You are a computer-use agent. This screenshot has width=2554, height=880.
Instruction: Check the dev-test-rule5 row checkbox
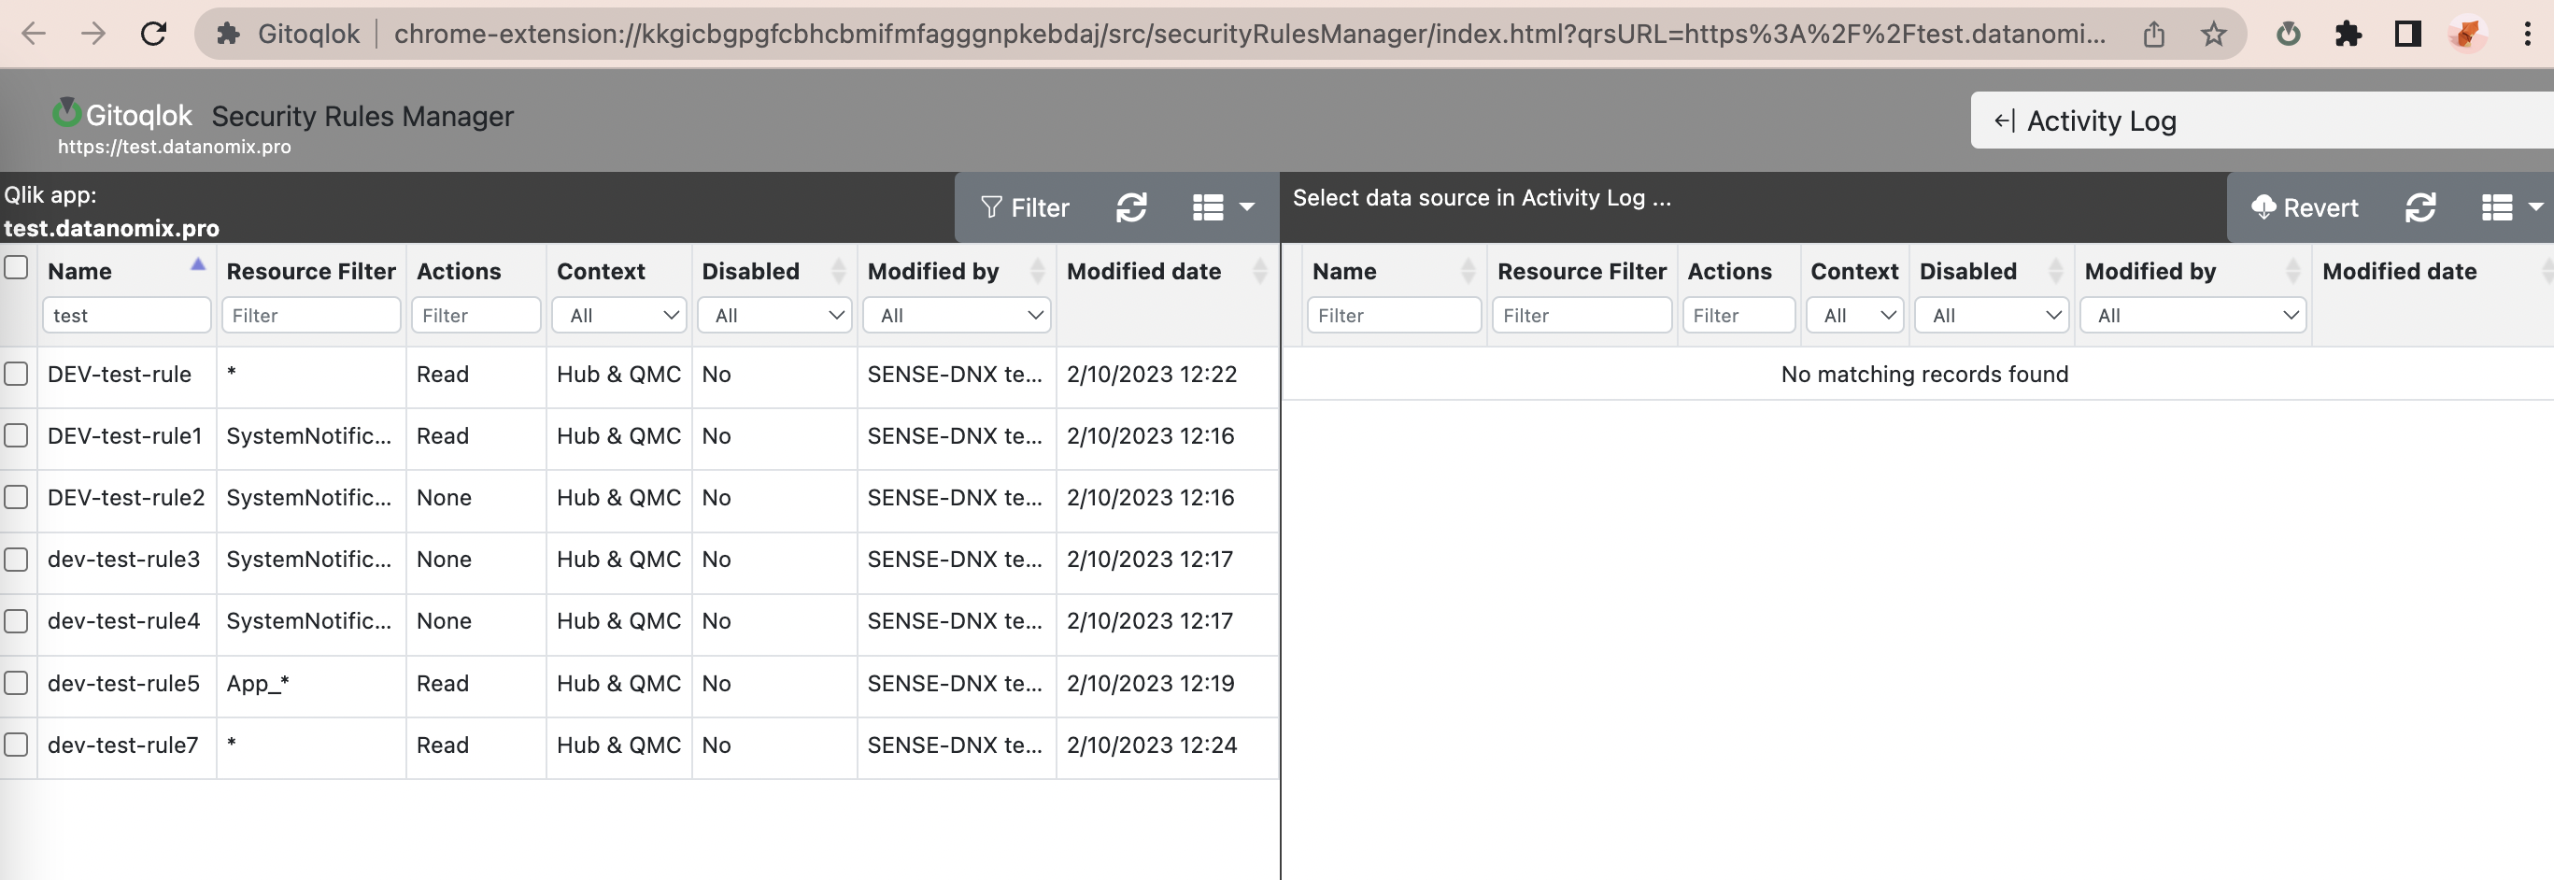16,683
